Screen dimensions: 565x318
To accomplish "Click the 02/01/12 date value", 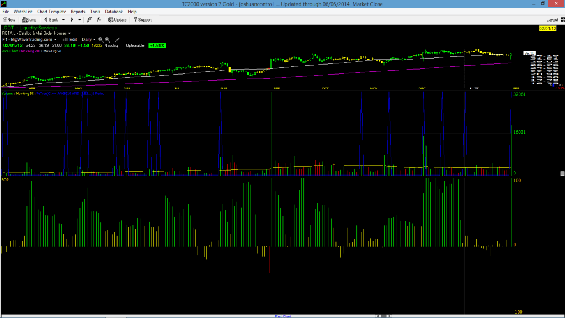I will 13,45.
